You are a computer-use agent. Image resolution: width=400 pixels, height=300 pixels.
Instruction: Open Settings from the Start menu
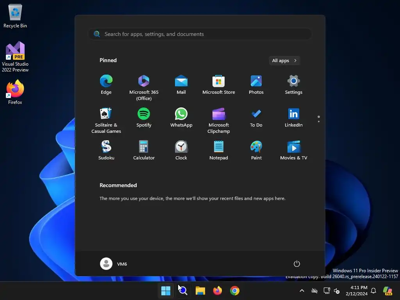tap(294, 85)
